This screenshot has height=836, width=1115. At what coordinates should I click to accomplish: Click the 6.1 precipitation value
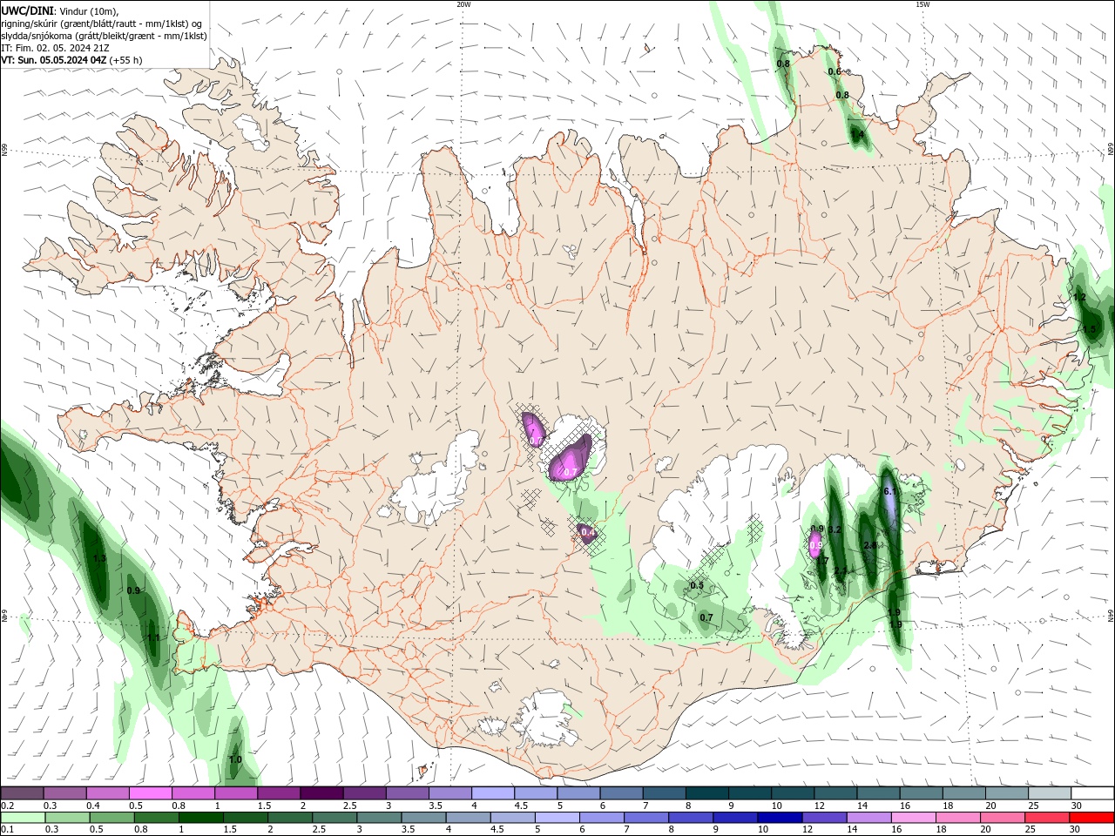[889, 492]
